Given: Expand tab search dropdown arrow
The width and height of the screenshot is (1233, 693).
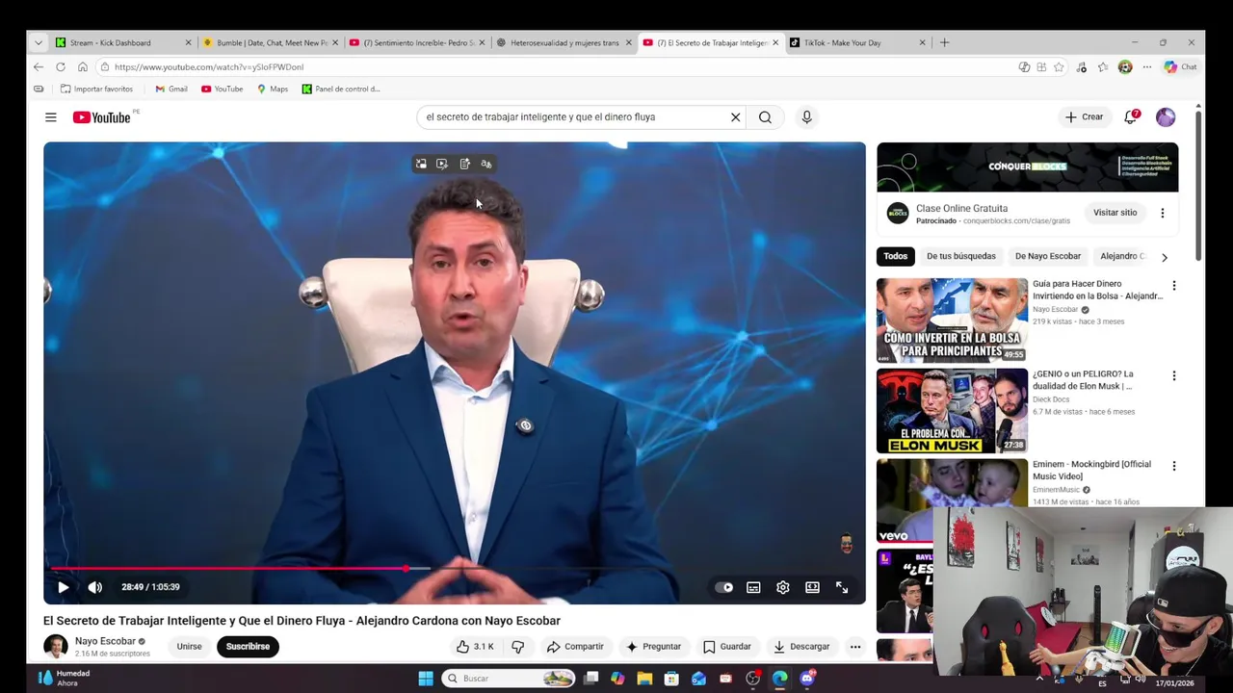Looking at the screenshot, I should (x=38, y=42).
